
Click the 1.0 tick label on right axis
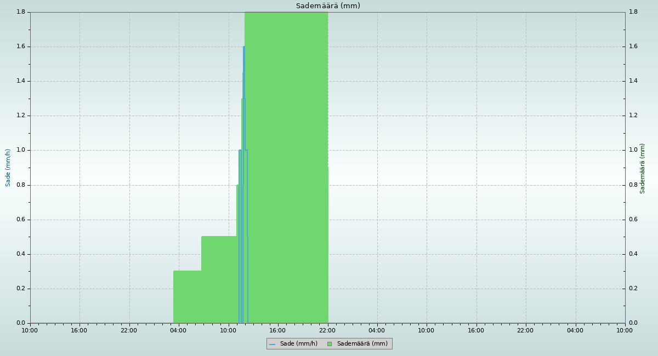coord(633,150)
